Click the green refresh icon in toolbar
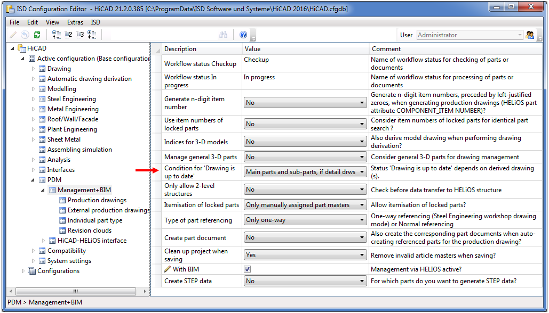 (37, 35)
